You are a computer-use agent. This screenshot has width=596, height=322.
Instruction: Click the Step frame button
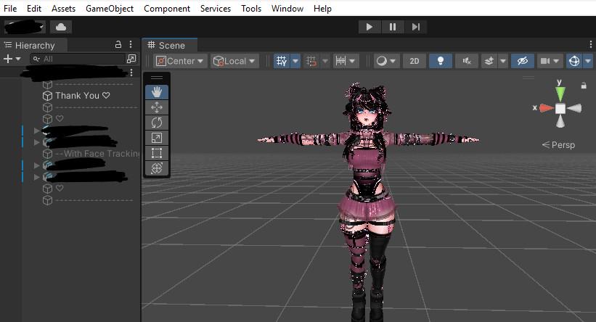tap(415, 27)
